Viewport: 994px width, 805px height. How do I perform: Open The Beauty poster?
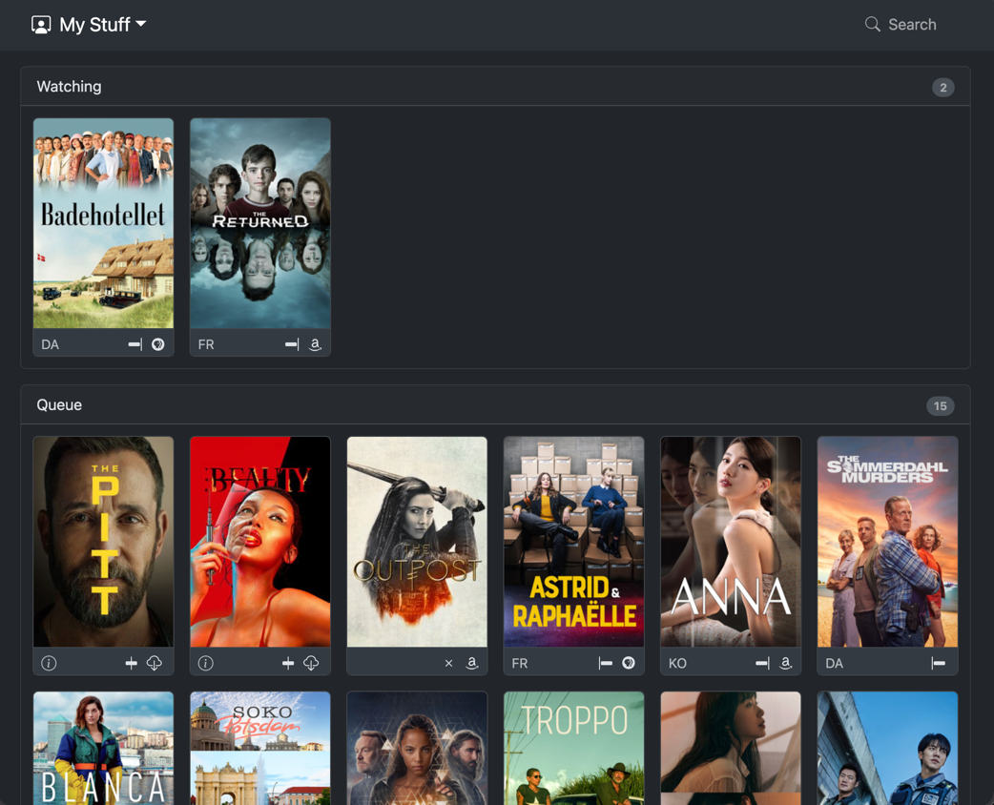(x=259, y=542)
